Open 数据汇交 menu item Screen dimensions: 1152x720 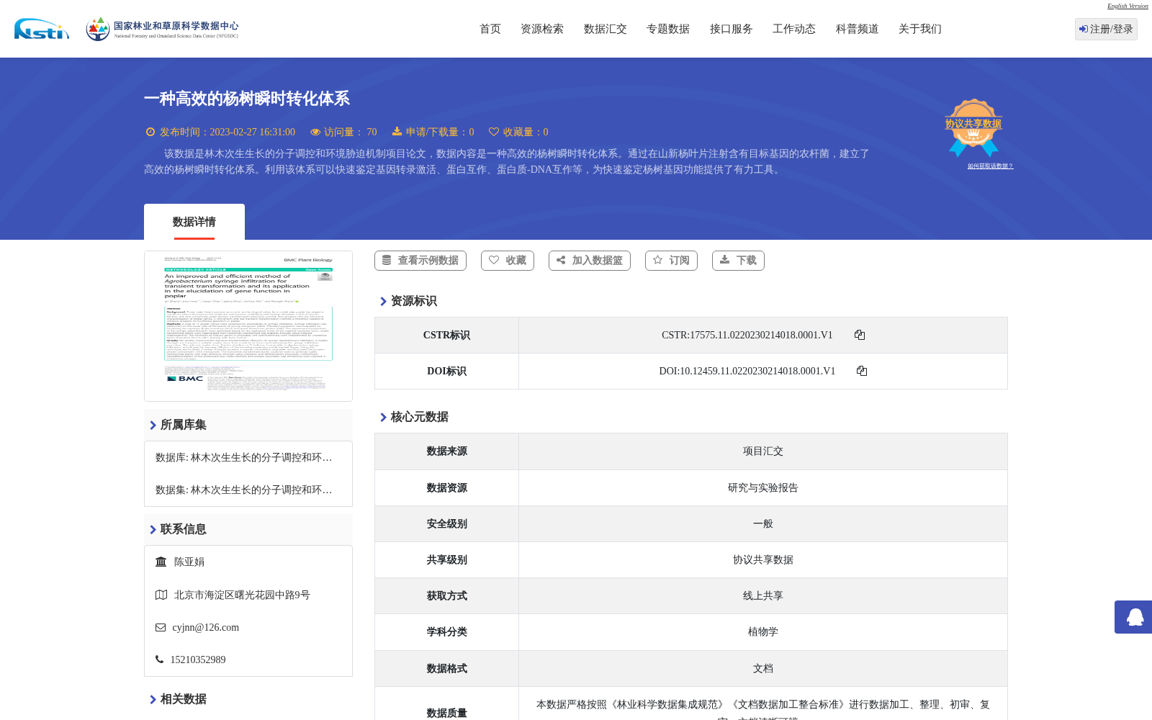click(x=606, y=29)
